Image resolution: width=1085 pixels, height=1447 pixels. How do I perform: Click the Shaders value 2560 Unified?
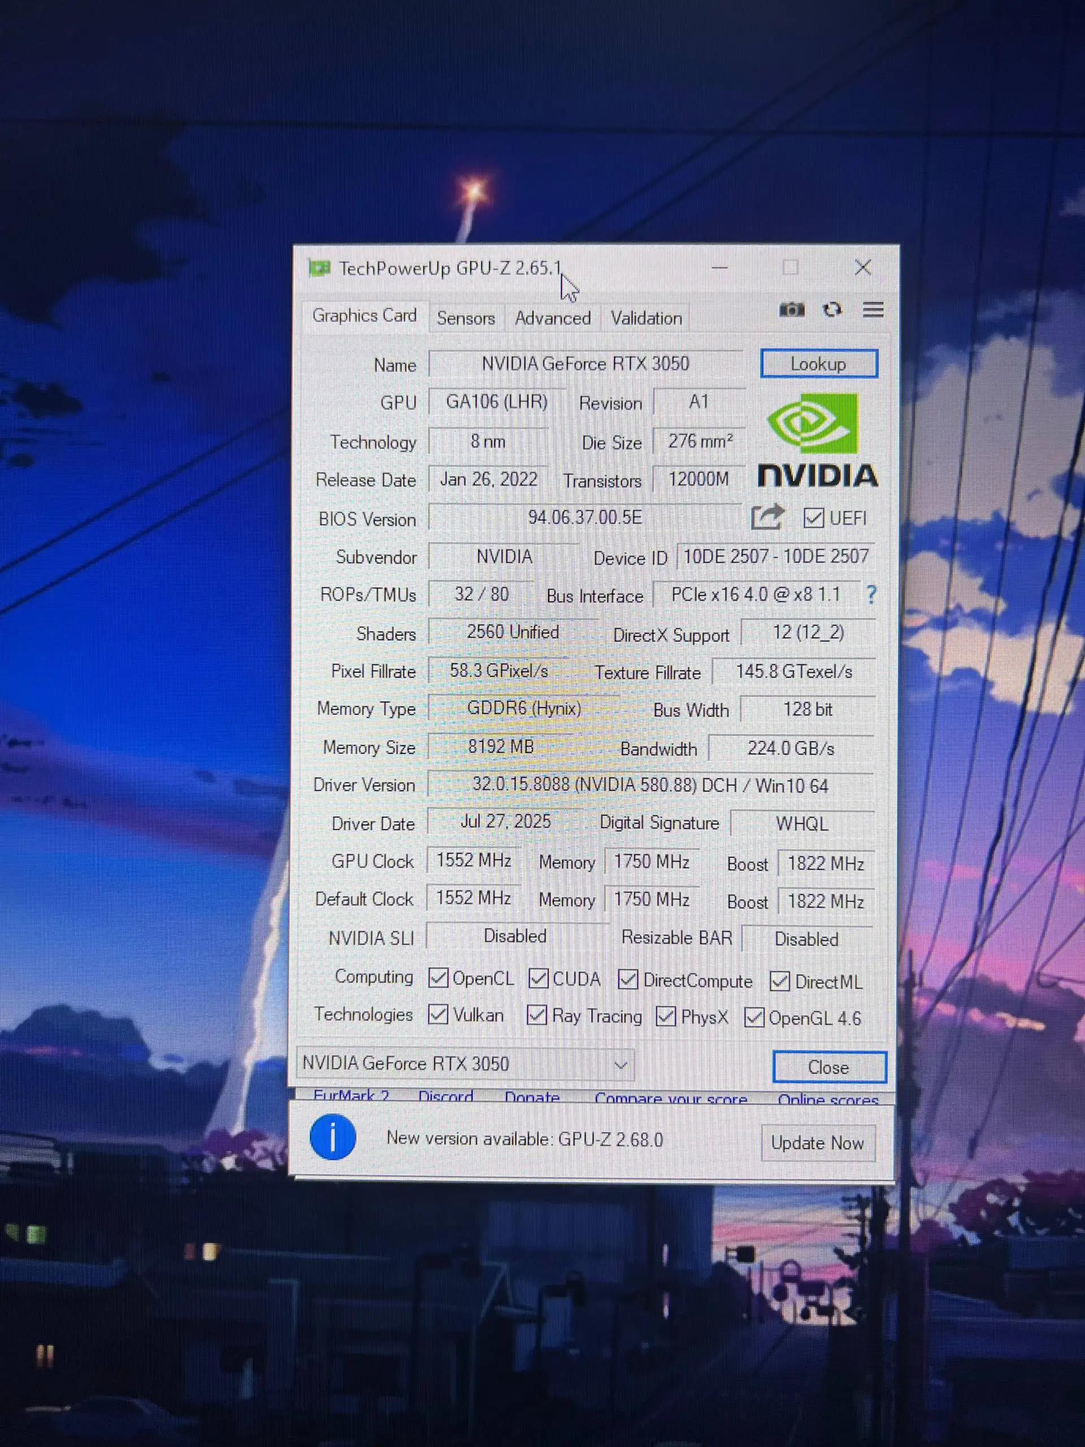pos(513,632)
